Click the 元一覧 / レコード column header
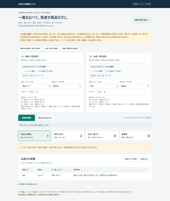170x201 pixels. click(x=57, y=170)
